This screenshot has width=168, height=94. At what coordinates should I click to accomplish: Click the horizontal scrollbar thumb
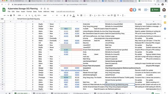click(x=28, y=91)
